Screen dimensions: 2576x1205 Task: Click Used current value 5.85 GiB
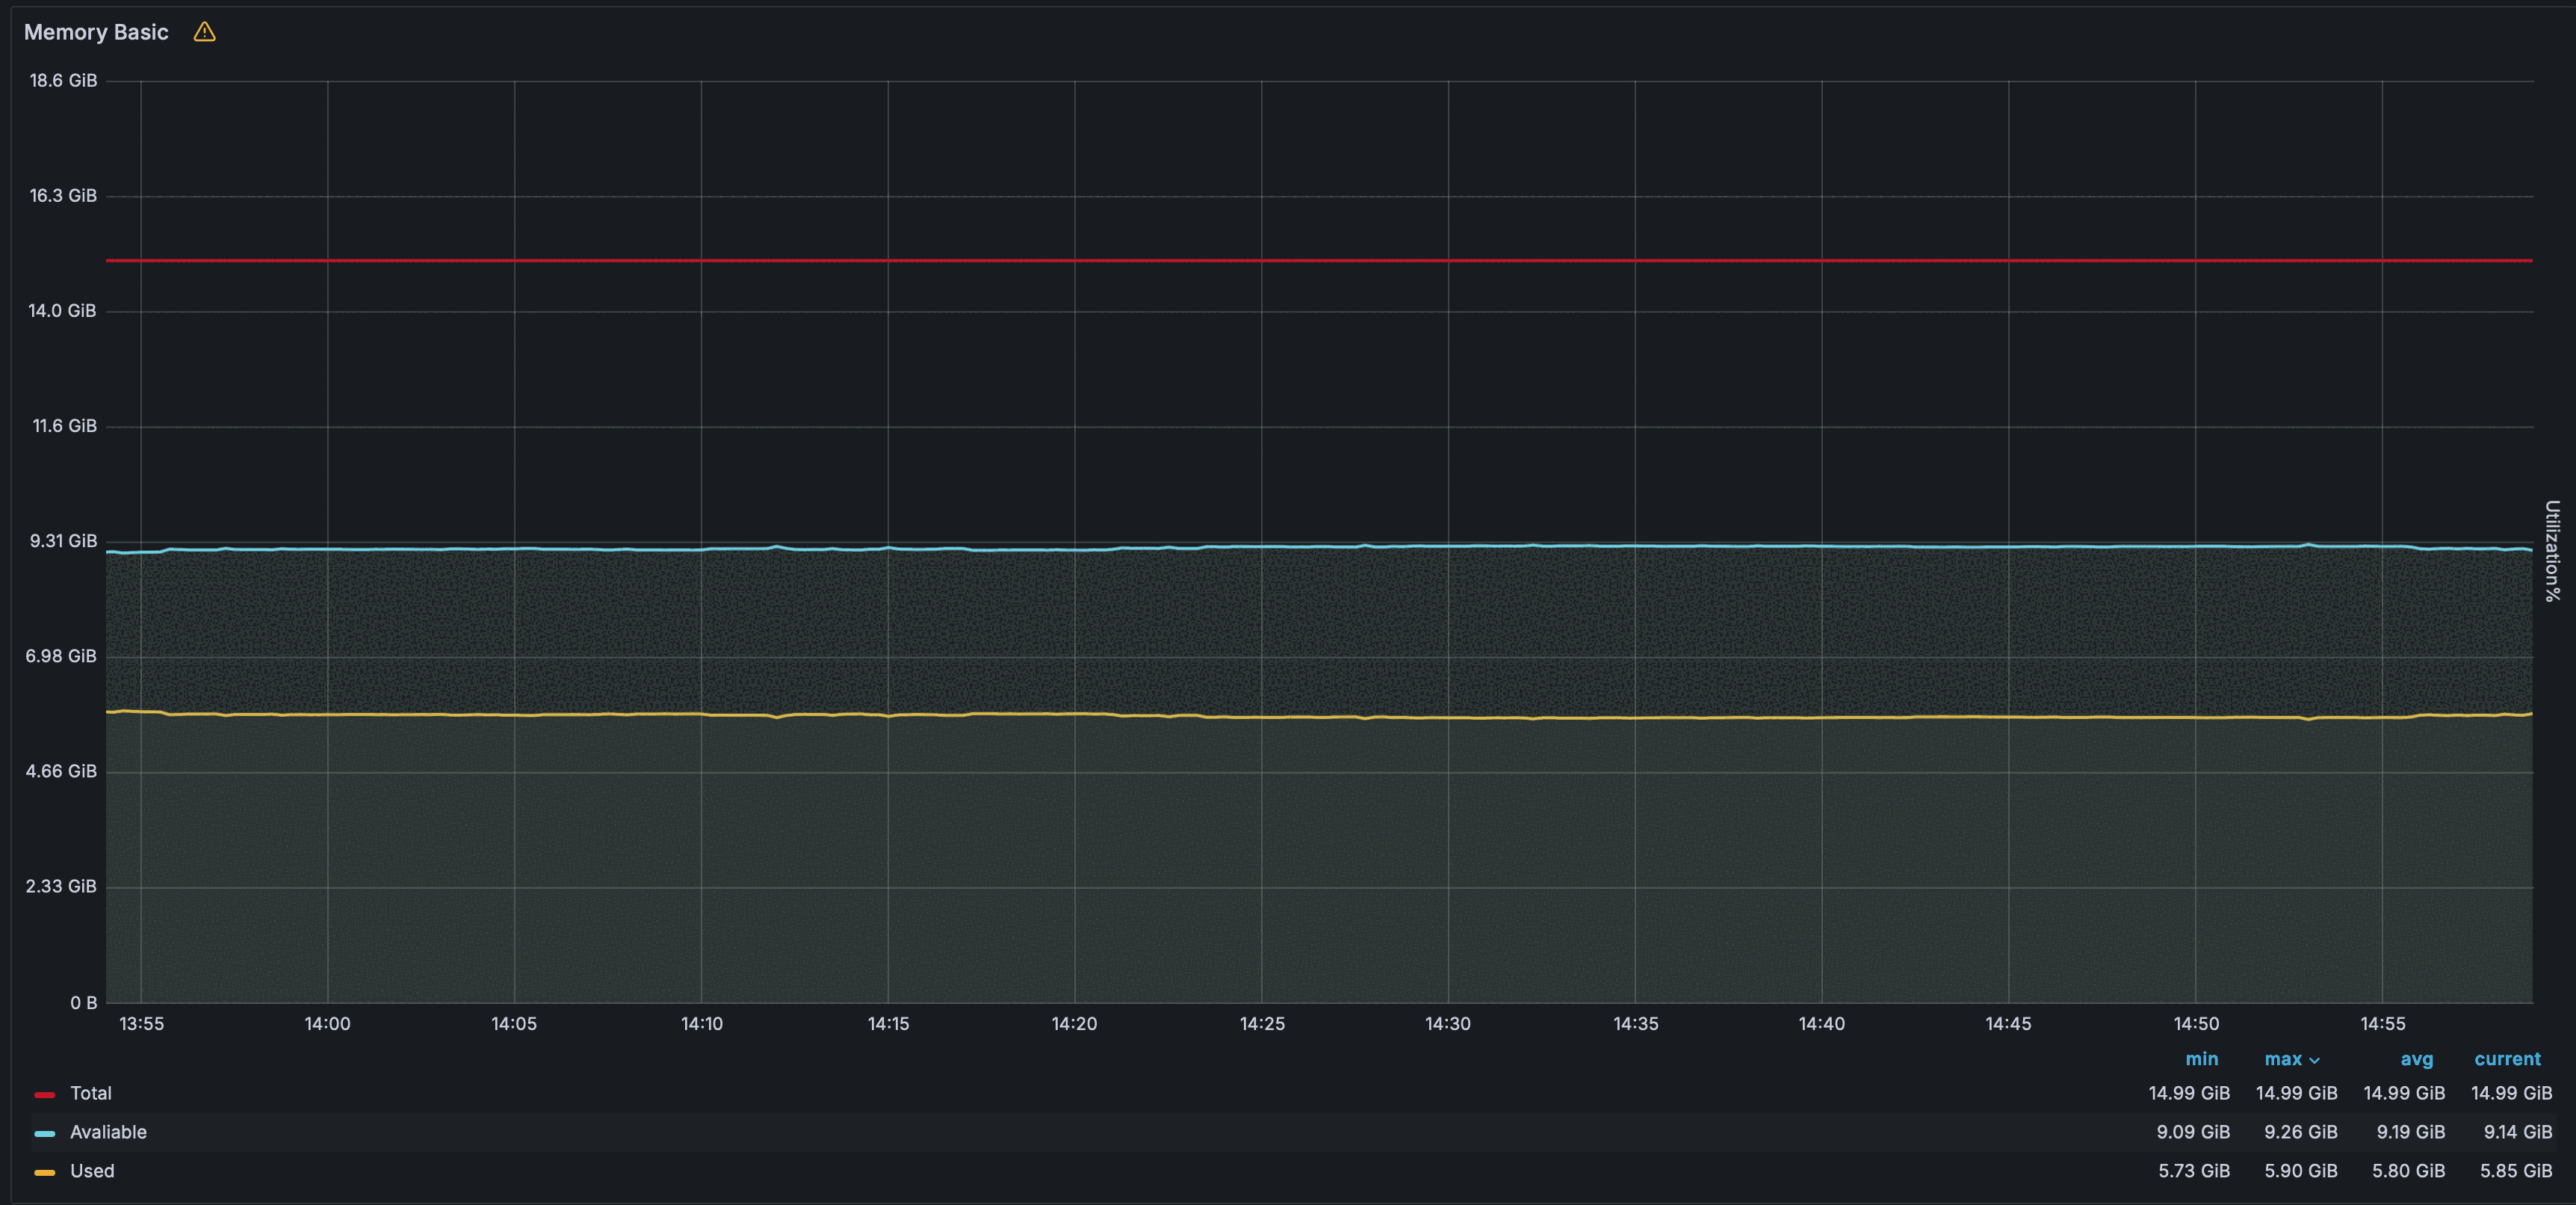click(x=2515, y=1171)
